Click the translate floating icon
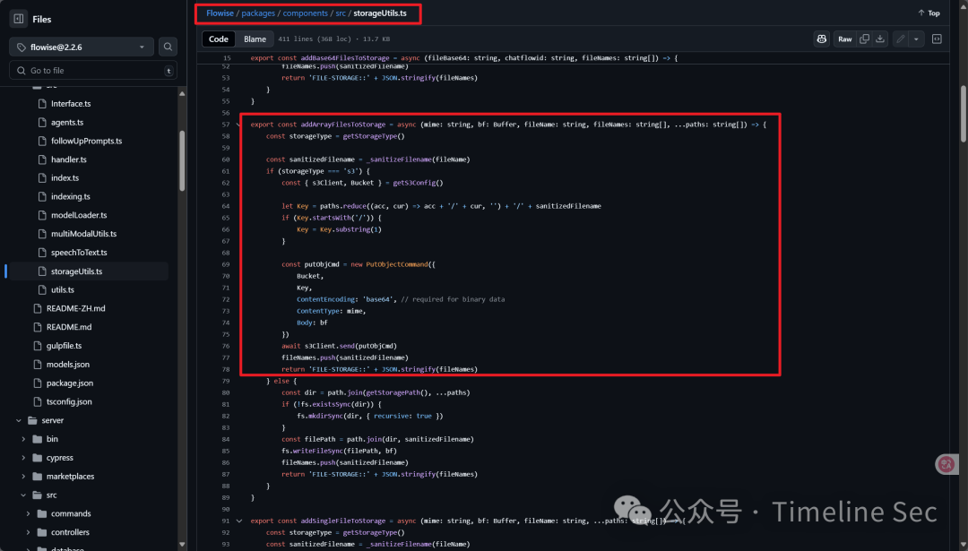The width and height of the screenshot is (968, 551). point(946,464)
